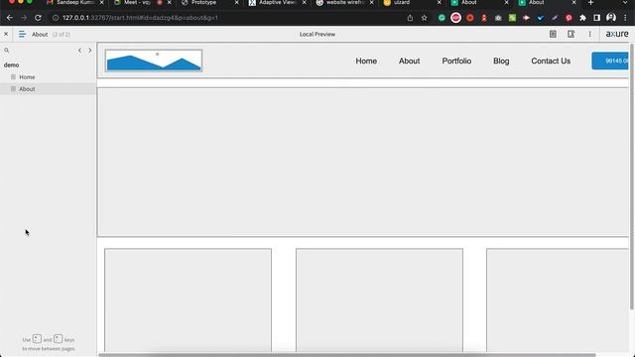Open Contact Us in prototype navbar
This screenshot has width=635, height=357.
551,60
